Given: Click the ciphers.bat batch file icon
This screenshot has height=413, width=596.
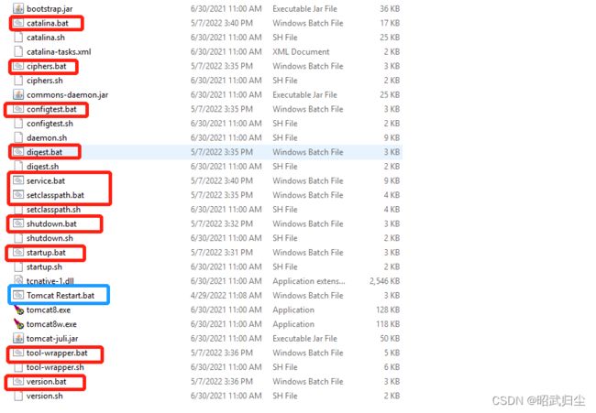Looking at the screenshot, I should (18, 66).
